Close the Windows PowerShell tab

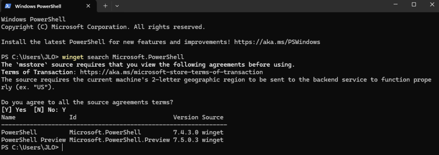pos(88,6)
